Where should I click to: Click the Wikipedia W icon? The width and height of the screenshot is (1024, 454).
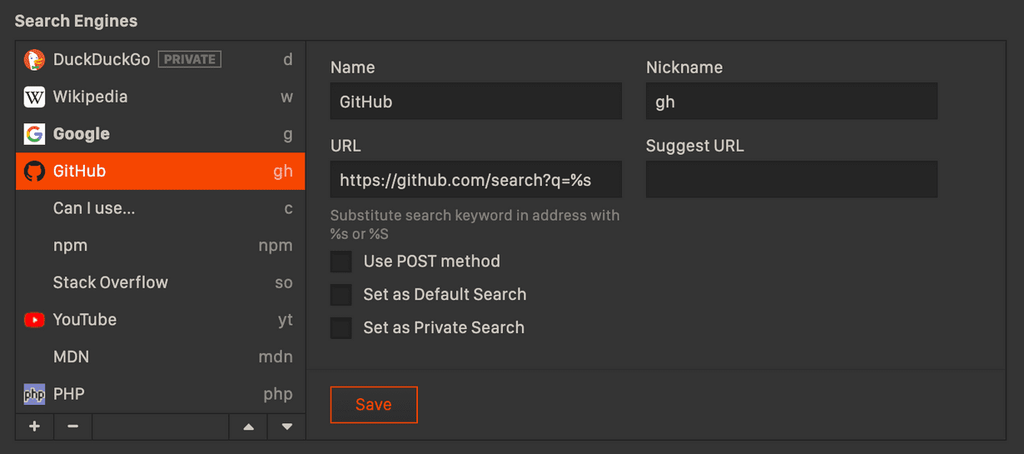click(34, 97)
